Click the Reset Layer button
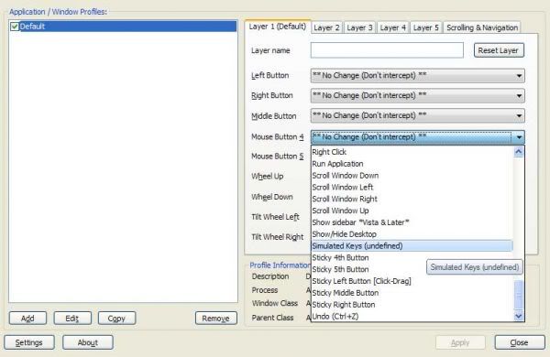 [499, 50]
